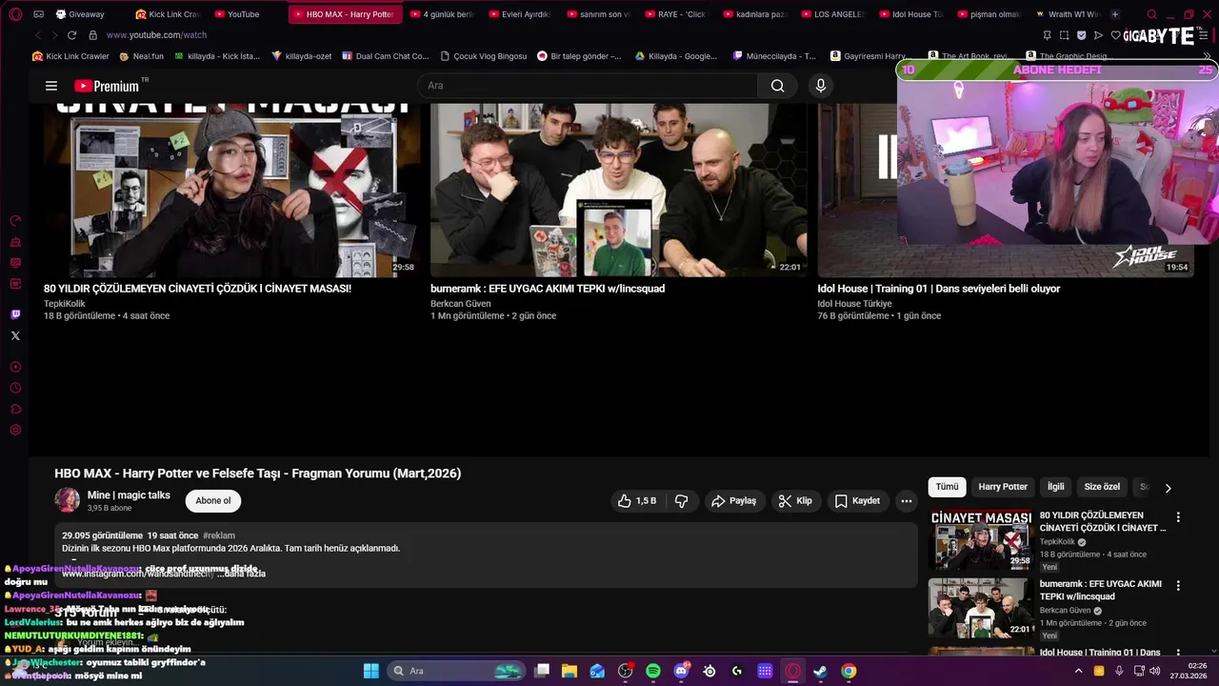The width and height of the screenshot is (1219, 686).
Task: Open the YouTube hamburger guide menu
Action: (x=51, y=86)
